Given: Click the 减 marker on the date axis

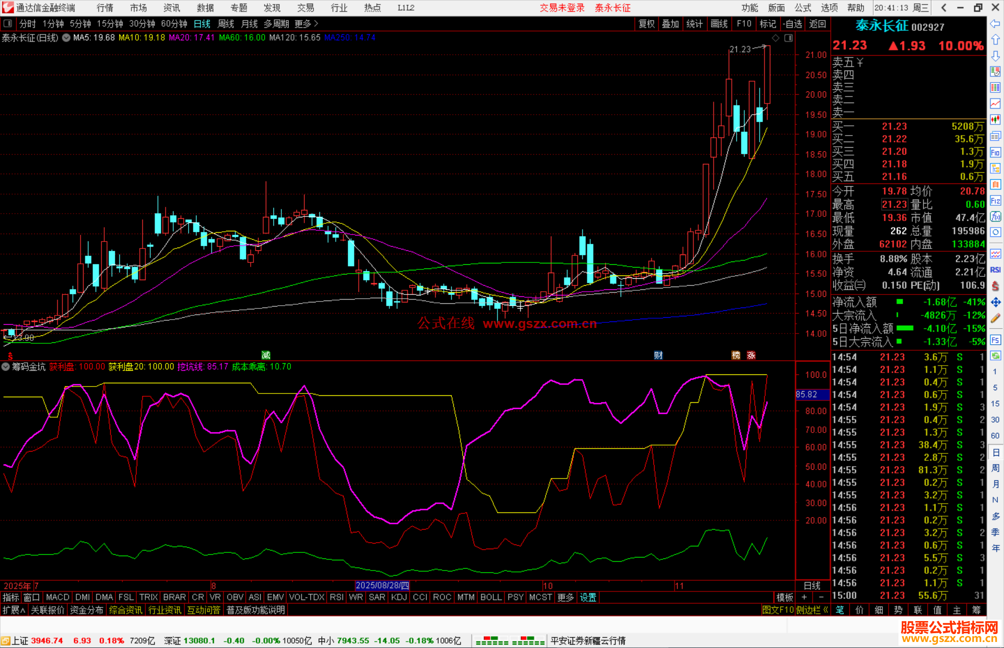Looking at the screenshot, I should pyautogui.click(x=266, y=355).
